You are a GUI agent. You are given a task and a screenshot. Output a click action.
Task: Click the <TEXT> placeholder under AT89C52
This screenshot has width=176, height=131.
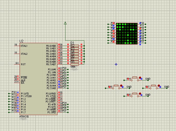23,119
